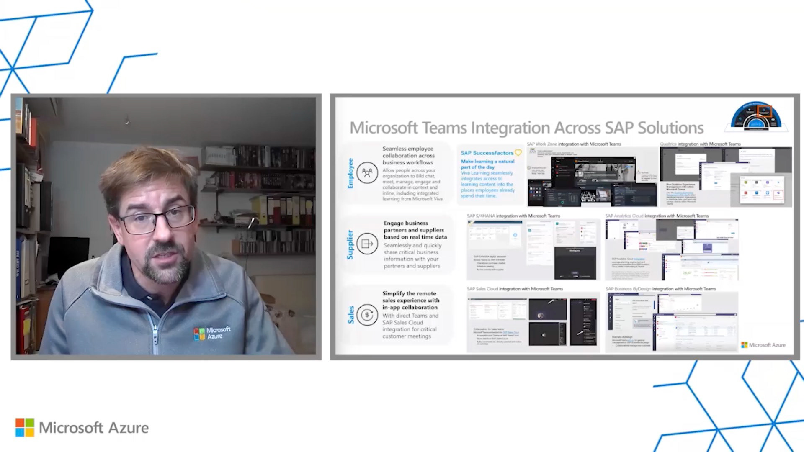Screen dimensions: 804x452
Task: Open the SAP Business ByDesign integration screenshot
Action: click(672, 321)
